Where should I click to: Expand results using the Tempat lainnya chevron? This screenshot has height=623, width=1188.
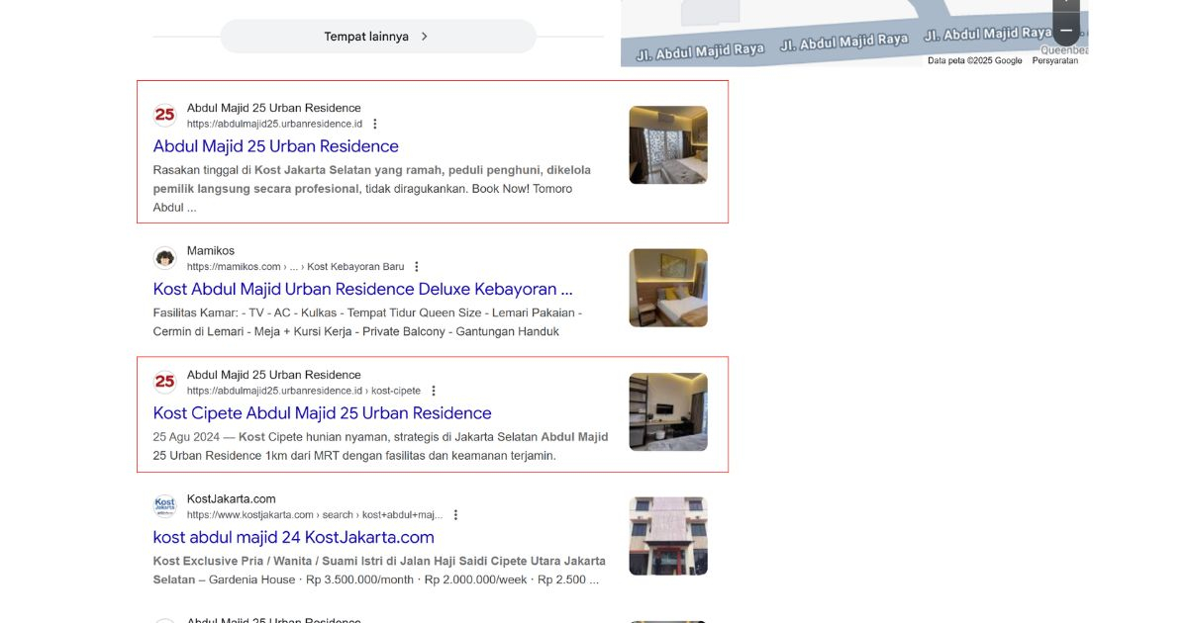(423, 36)
